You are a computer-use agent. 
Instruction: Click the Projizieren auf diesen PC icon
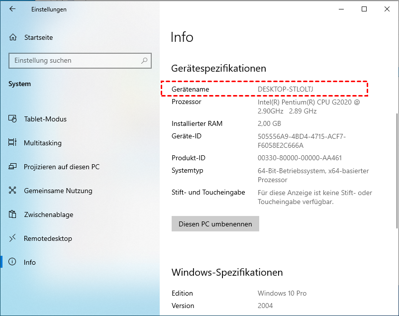click(x=13, y=167)
